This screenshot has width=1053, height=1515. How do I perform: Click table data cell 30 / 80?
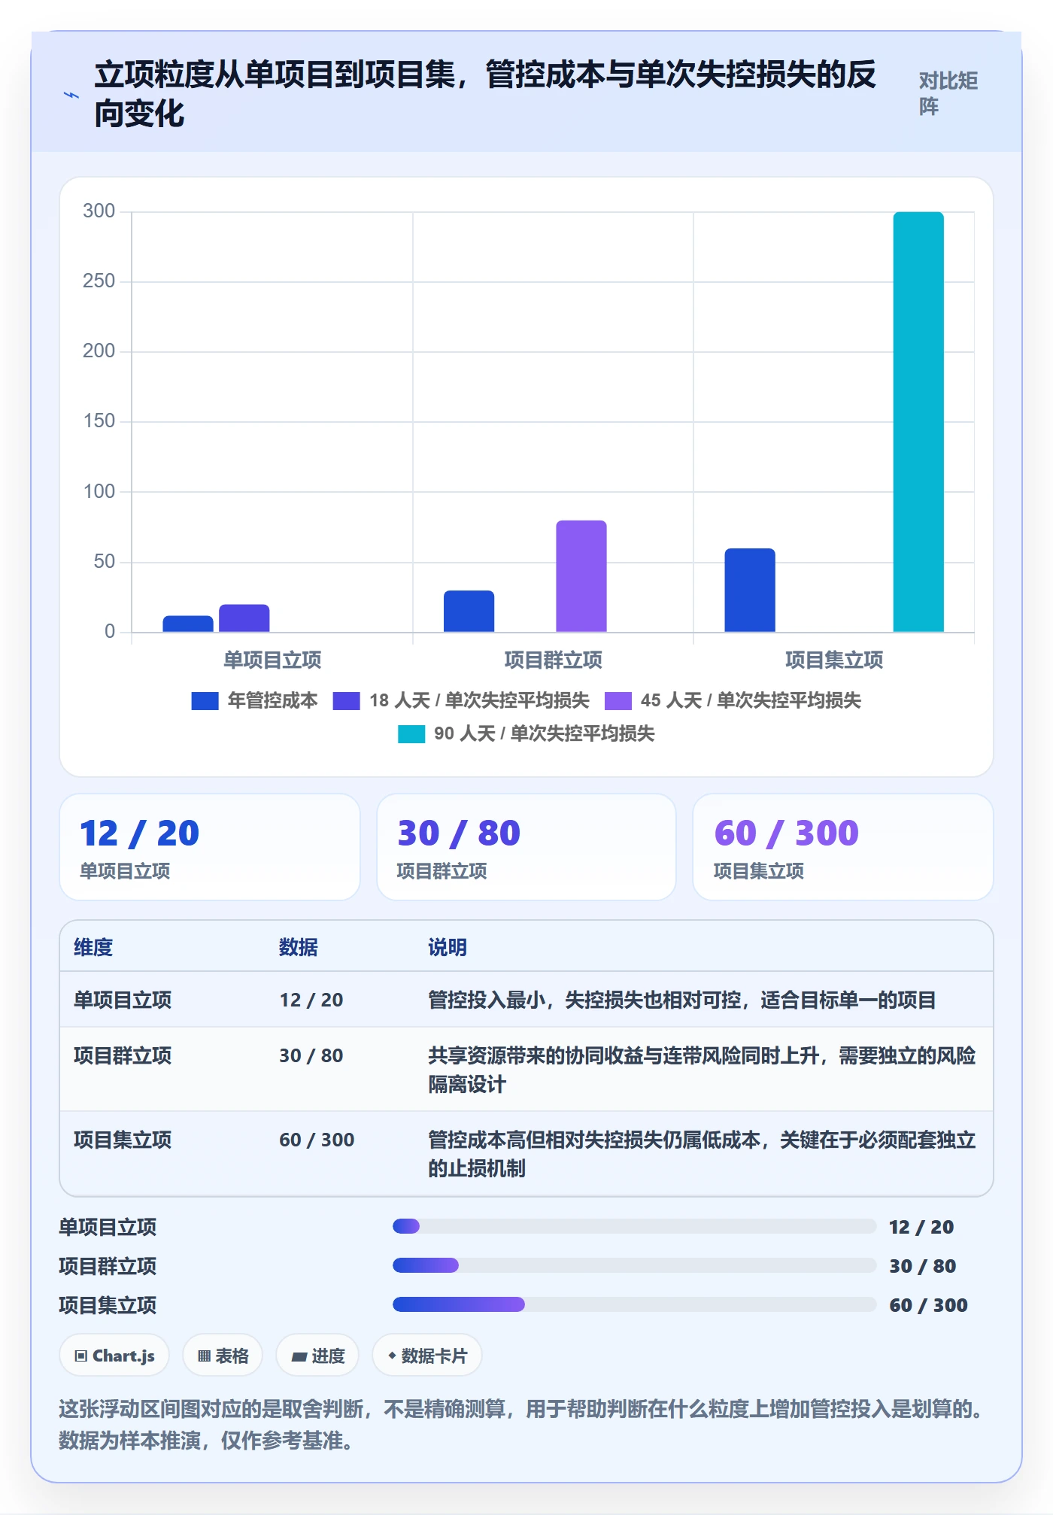pos(311,1056)
